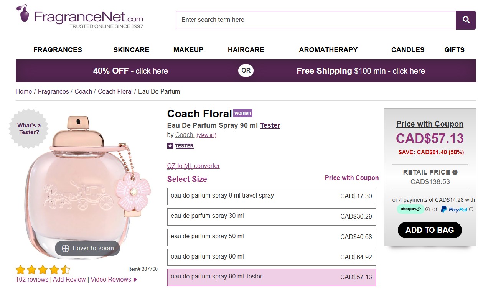
Task: Select the eau de parfum 50 ml size
Action: (271, 237)
